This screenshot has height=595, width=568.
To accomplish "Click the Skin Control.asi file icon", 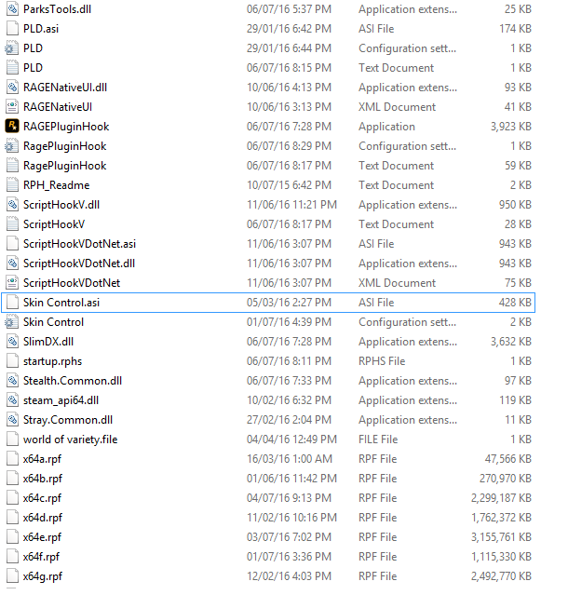I will tap(12, 303).
